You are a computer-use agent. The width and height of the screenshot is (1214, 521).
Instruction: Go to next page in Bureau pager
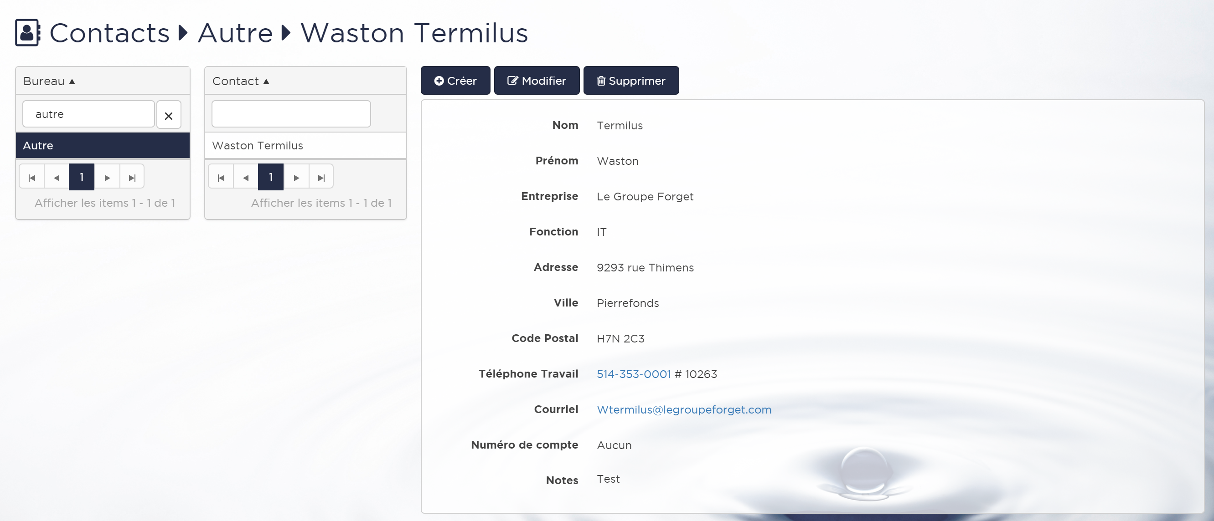[107, 178]
